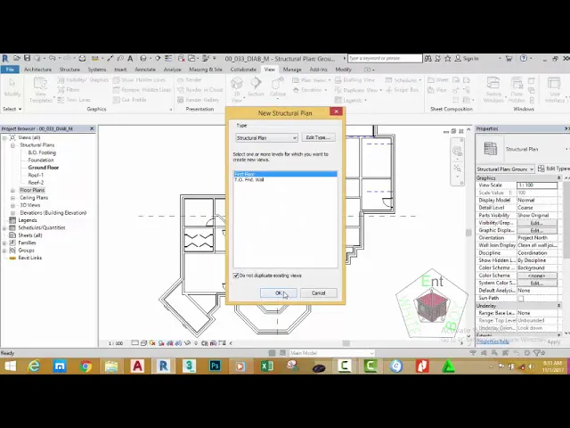Open Google Chrome from taskbar
Image resolution: width=570 pixels, height=428 pixels.
point(85,366)
